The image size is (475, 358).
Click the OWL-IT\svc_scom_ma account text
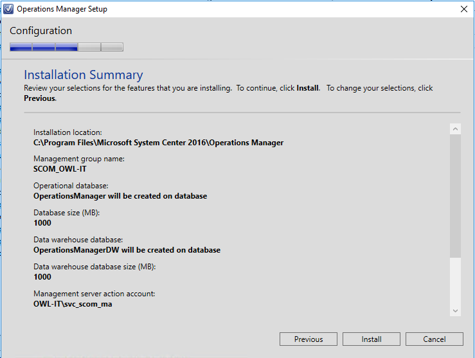click(x=73, y=304)
